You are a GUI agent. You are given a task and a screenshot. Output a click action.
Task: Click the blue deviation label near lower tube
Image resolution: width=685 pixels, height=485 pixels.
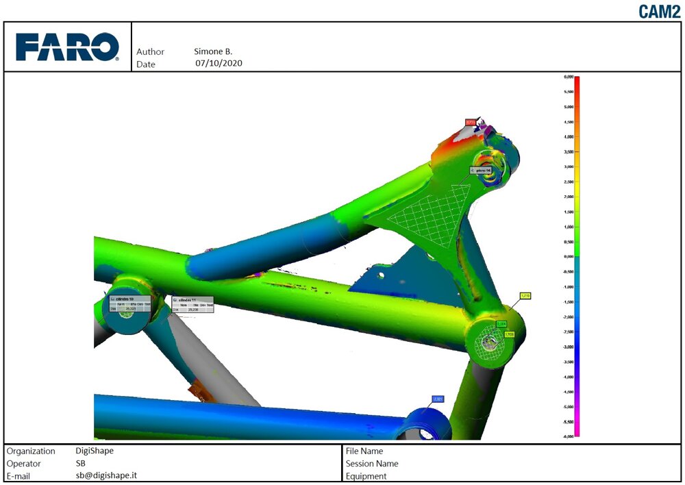(438, 399)
